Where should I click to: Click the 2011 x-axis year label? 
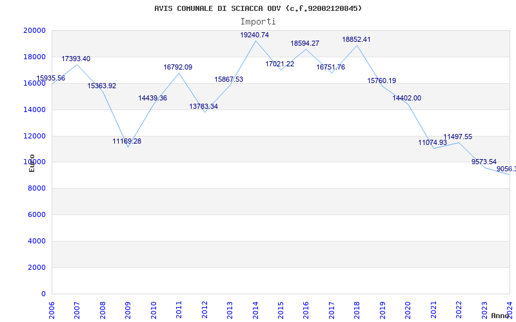179,310
